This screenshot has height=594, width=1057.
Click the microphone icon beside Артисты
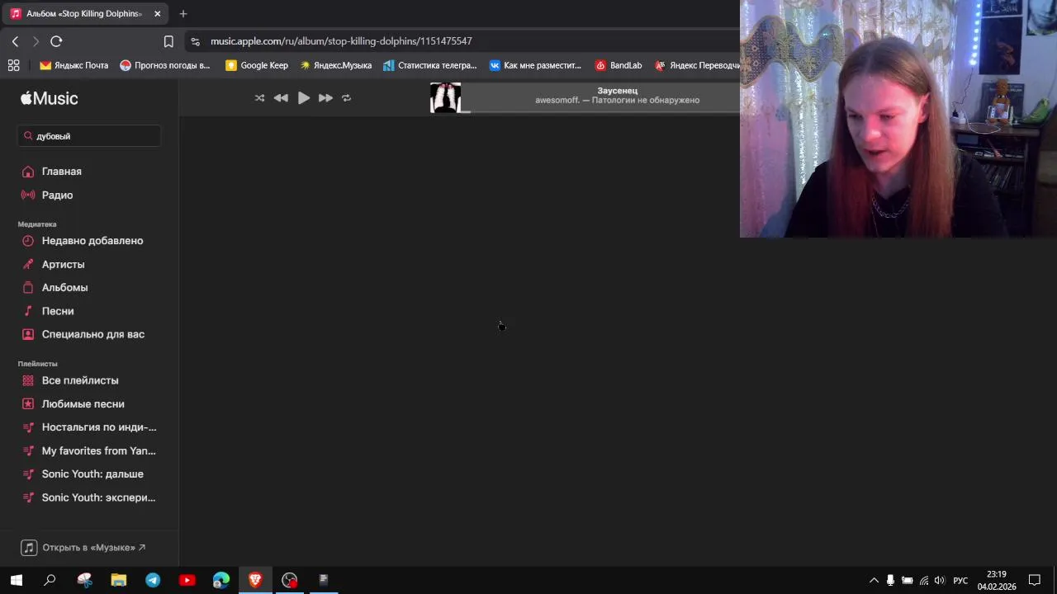pyautogui.click(x=28, y=265)
